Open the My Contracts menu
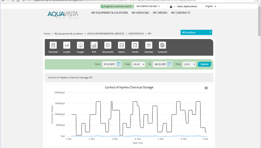261x148 pixels. click(181, 13)
